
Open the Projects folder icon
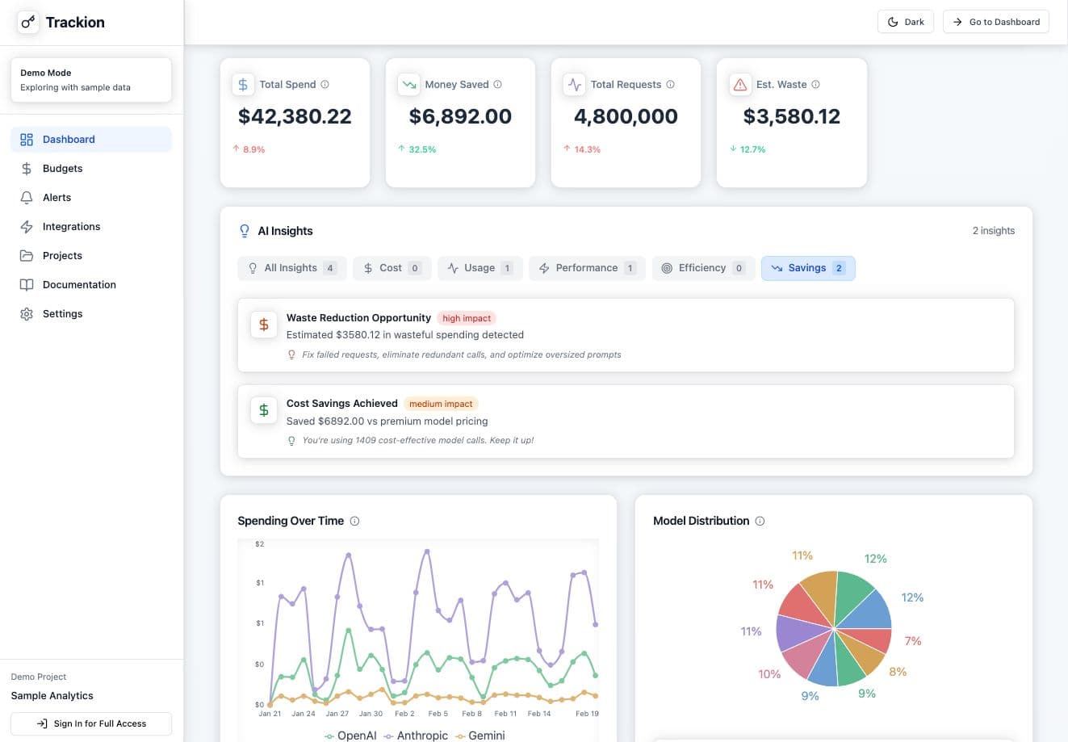coord(25,255)
